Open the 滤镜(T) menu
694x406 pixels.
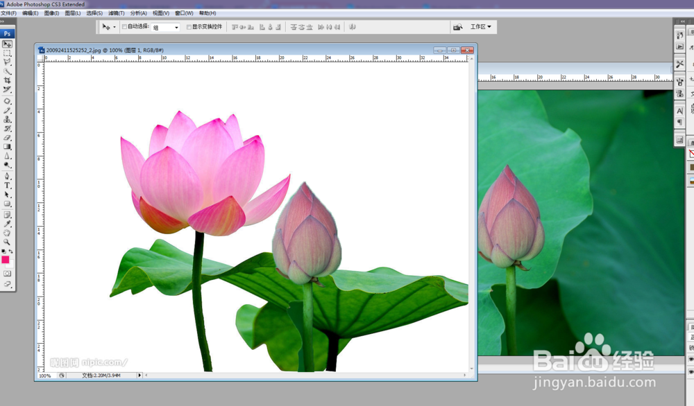[117, 13]
